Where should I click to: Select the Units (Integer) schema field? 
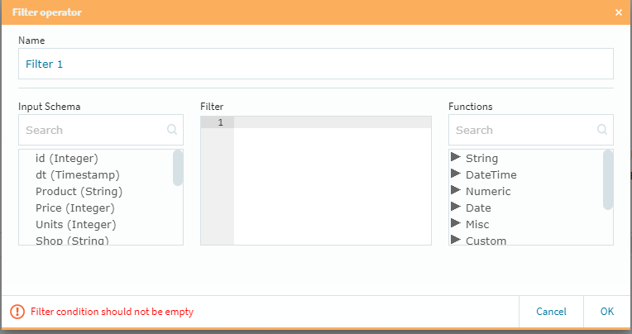[x=76, y=224]
